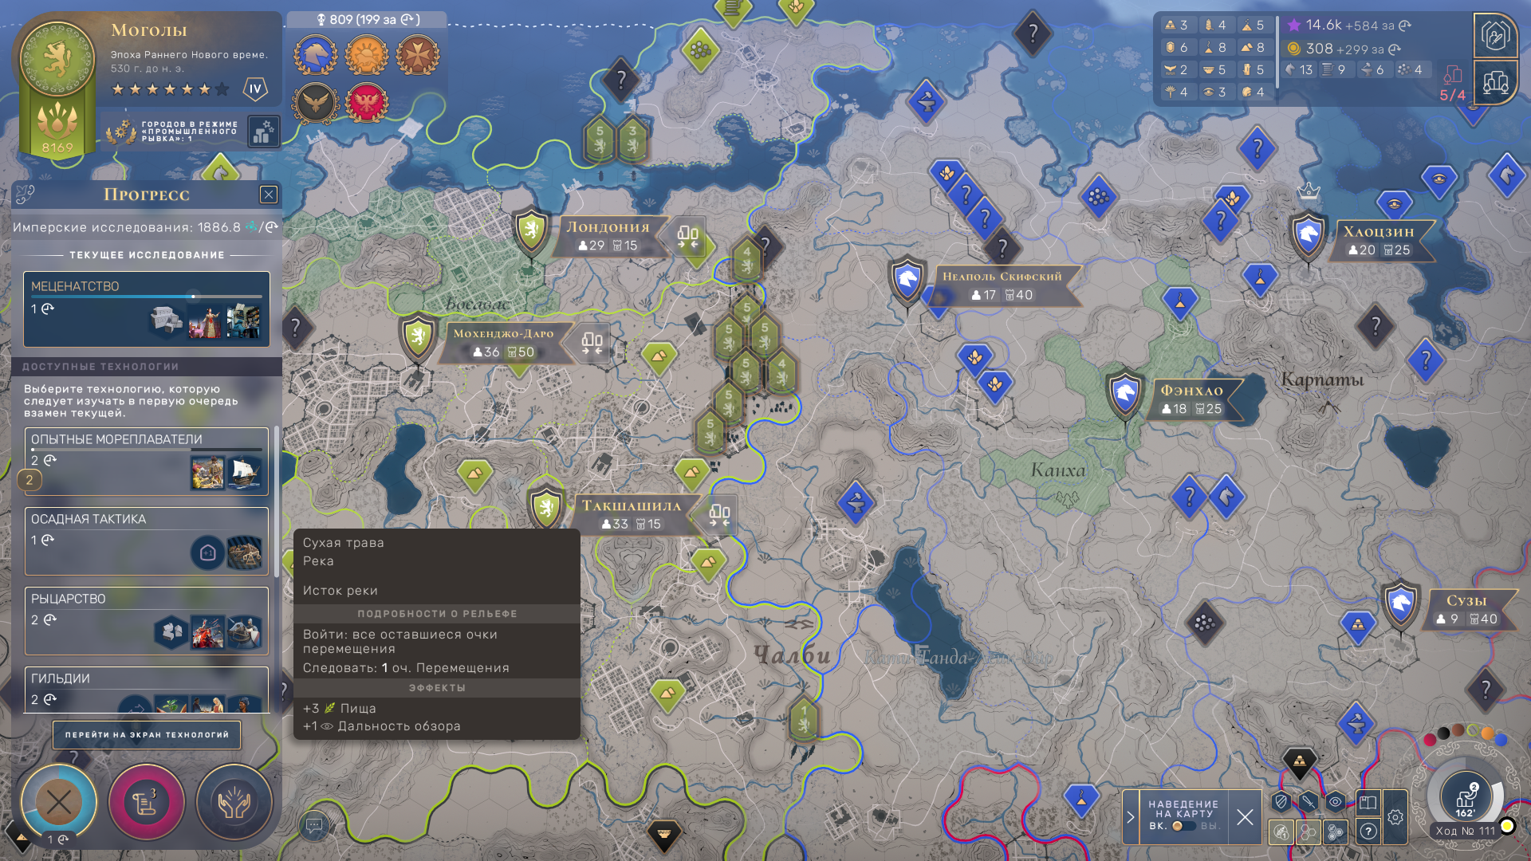Open the cities overview icon
1531x861 pixels.
tap(1495, 81)
